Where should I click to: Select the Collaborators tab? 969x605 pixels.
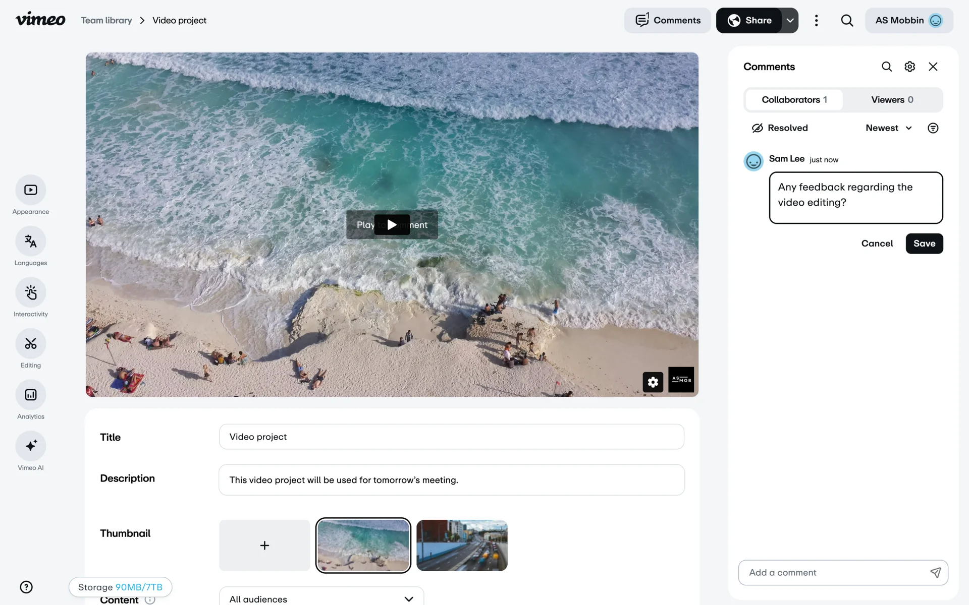pos(794,100)
